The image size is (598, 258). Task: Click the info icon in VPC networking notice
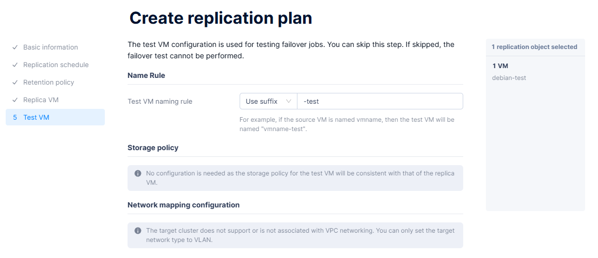(x=138, y=231)
